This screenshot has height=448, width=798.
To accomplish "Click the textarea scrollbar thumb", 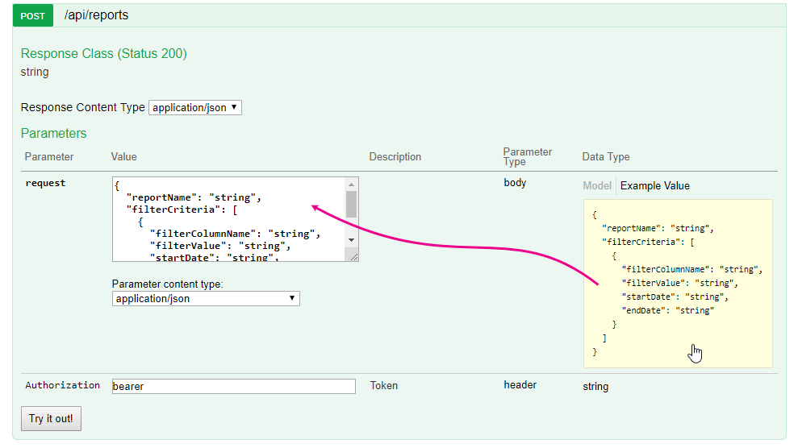I will point(351,204).
